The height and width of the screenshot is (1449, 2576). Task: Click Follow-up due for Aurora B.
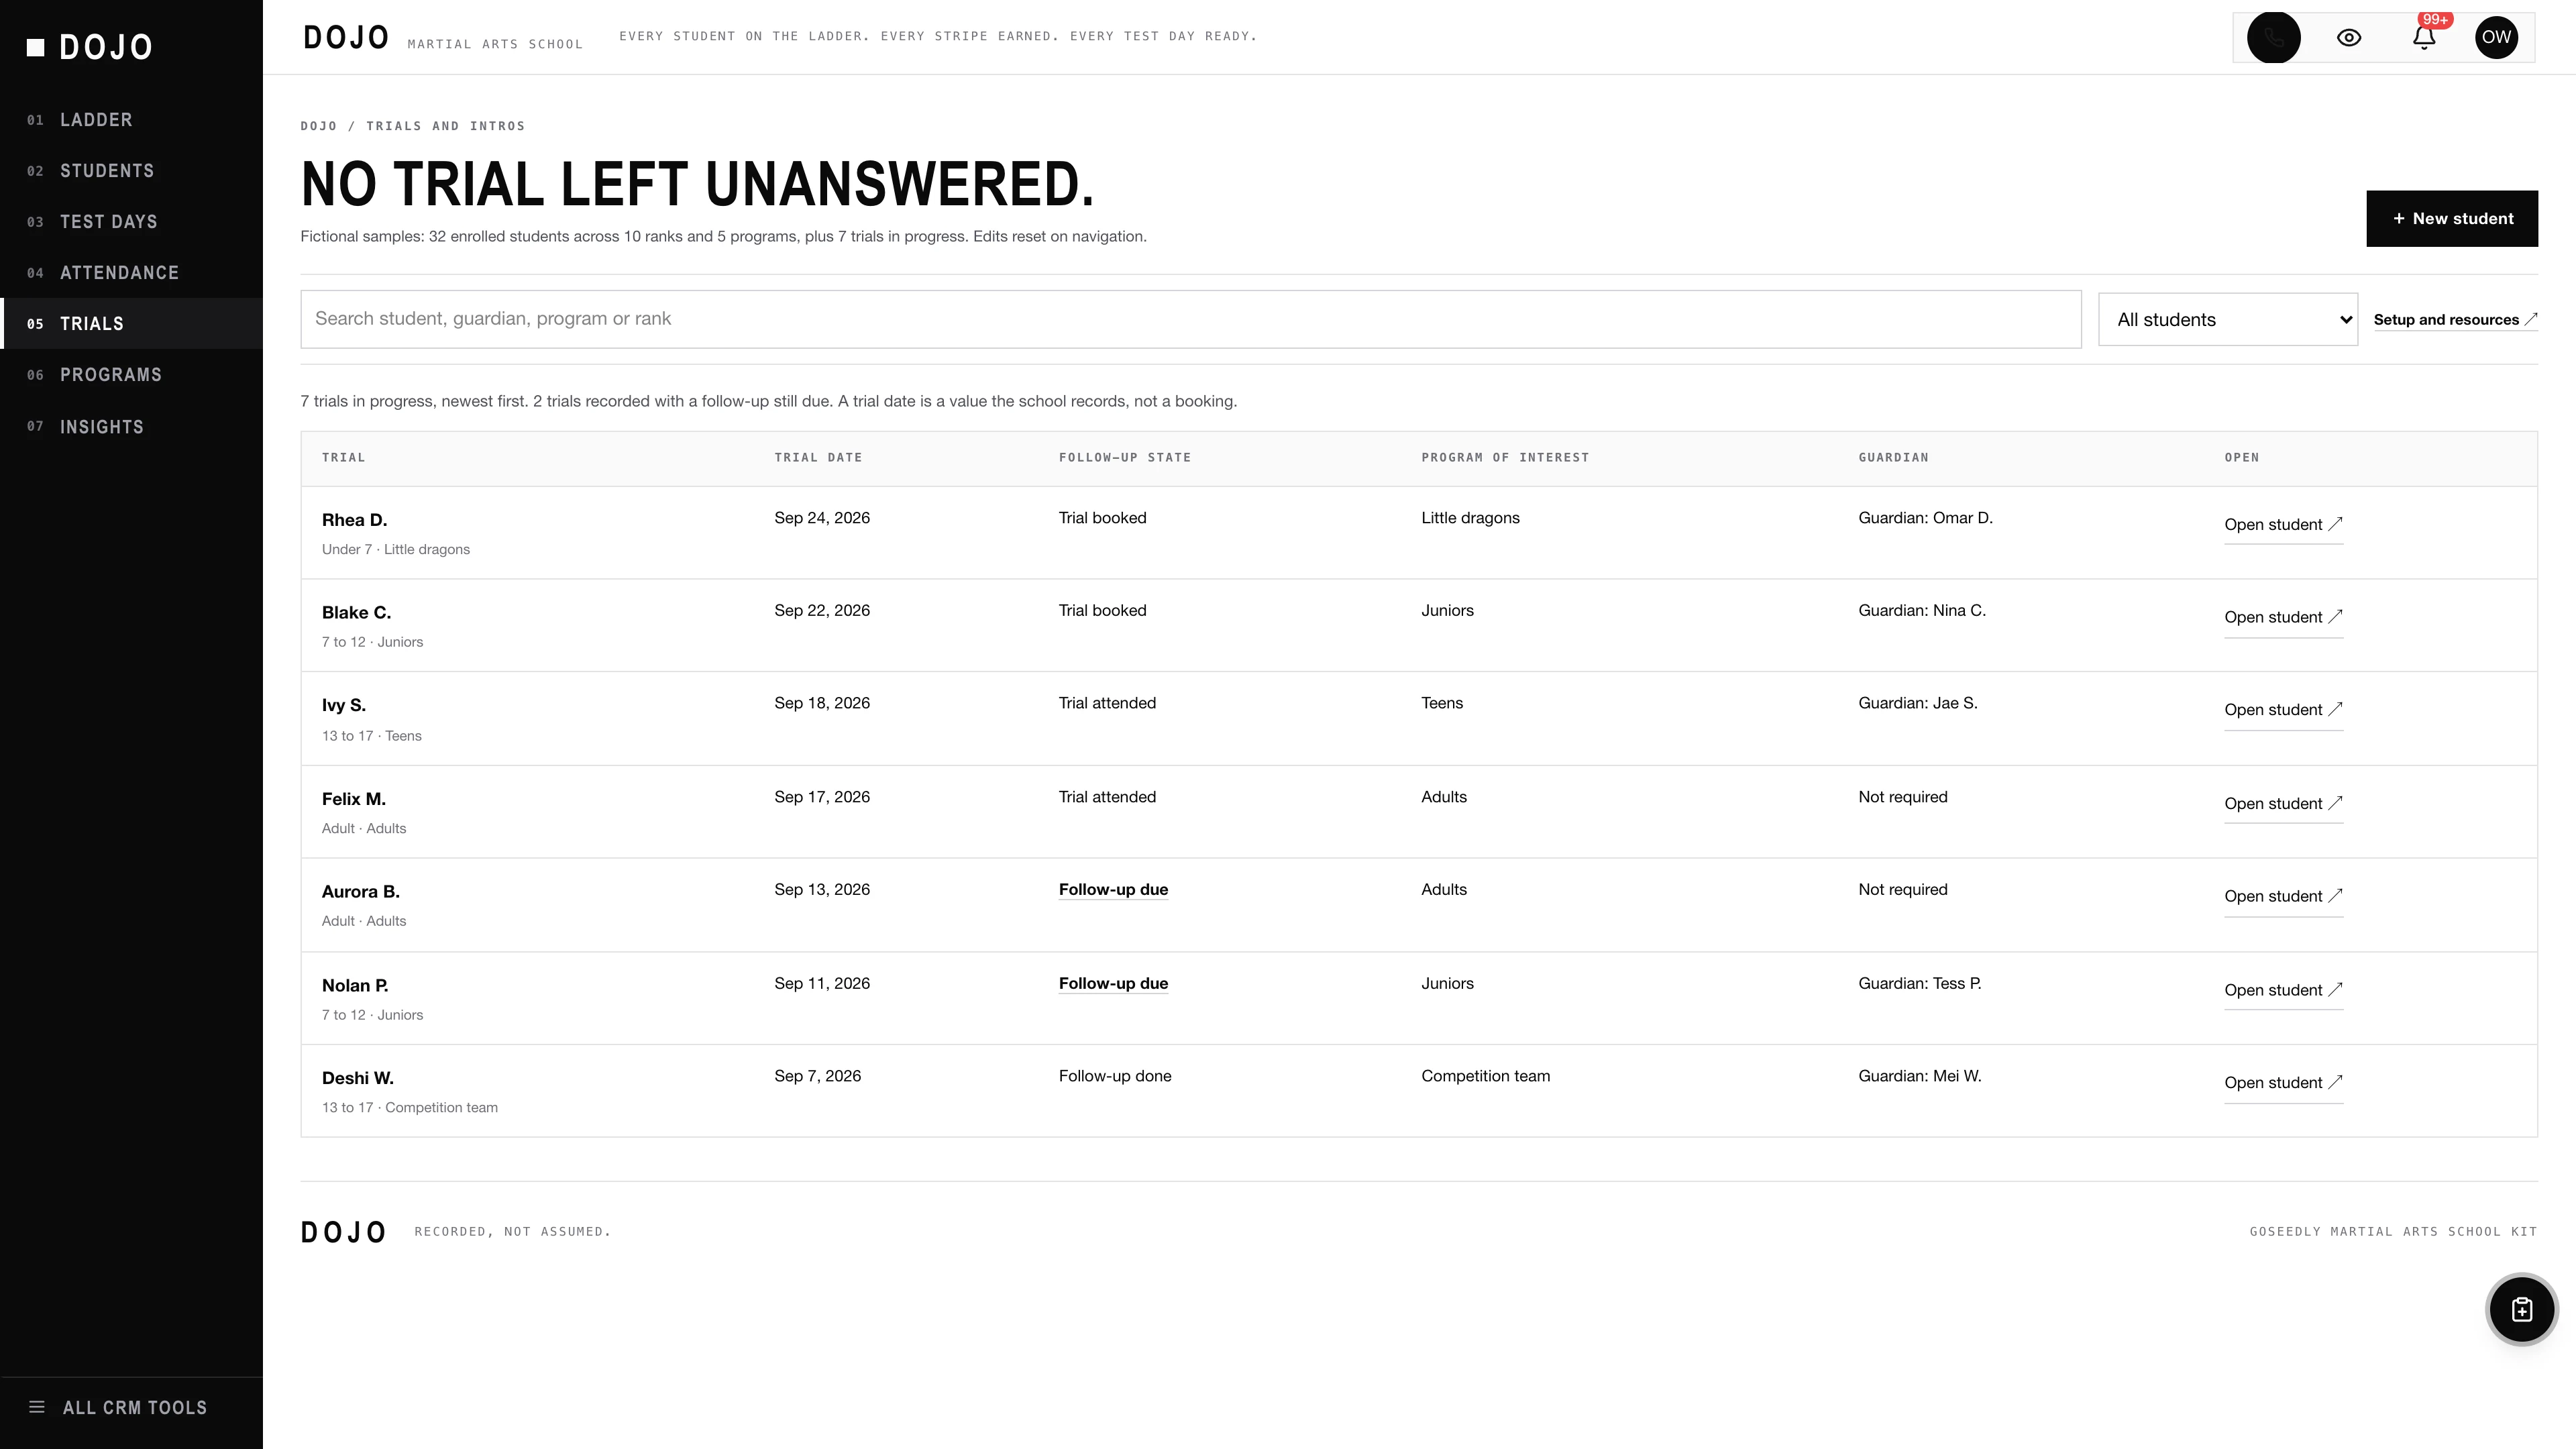[1113, 890]
